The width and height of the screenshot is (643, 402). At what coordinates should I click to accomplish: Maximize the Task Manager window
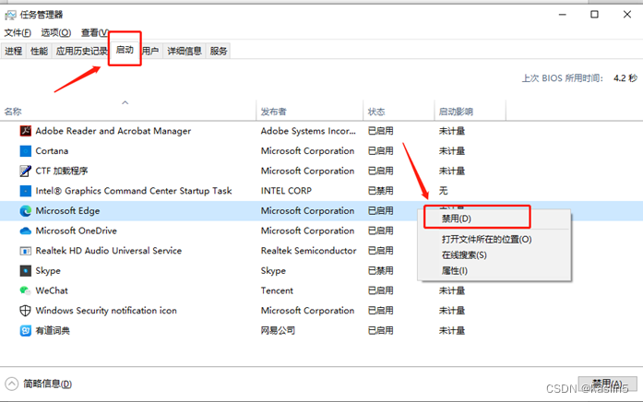594,15
